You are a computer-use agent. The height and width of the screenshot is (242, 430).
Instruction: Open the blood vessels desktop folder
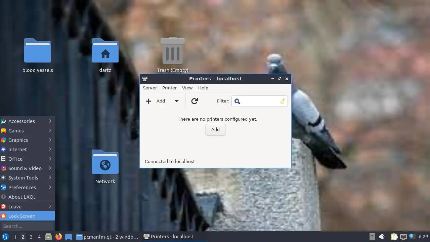[x=38, y=55]
